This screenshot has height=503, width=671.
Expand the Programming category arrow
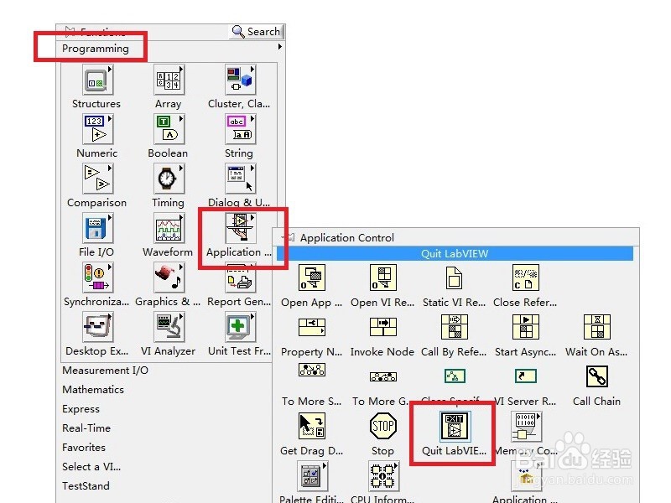click(x=280, y=47)
